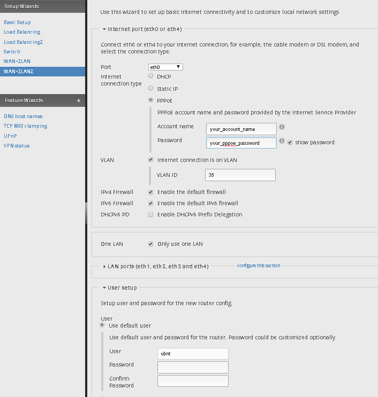Open the VPN status feature wizard
Viewport: 378px width, 397px height.
pyautogui.click(x=17, y=146)
